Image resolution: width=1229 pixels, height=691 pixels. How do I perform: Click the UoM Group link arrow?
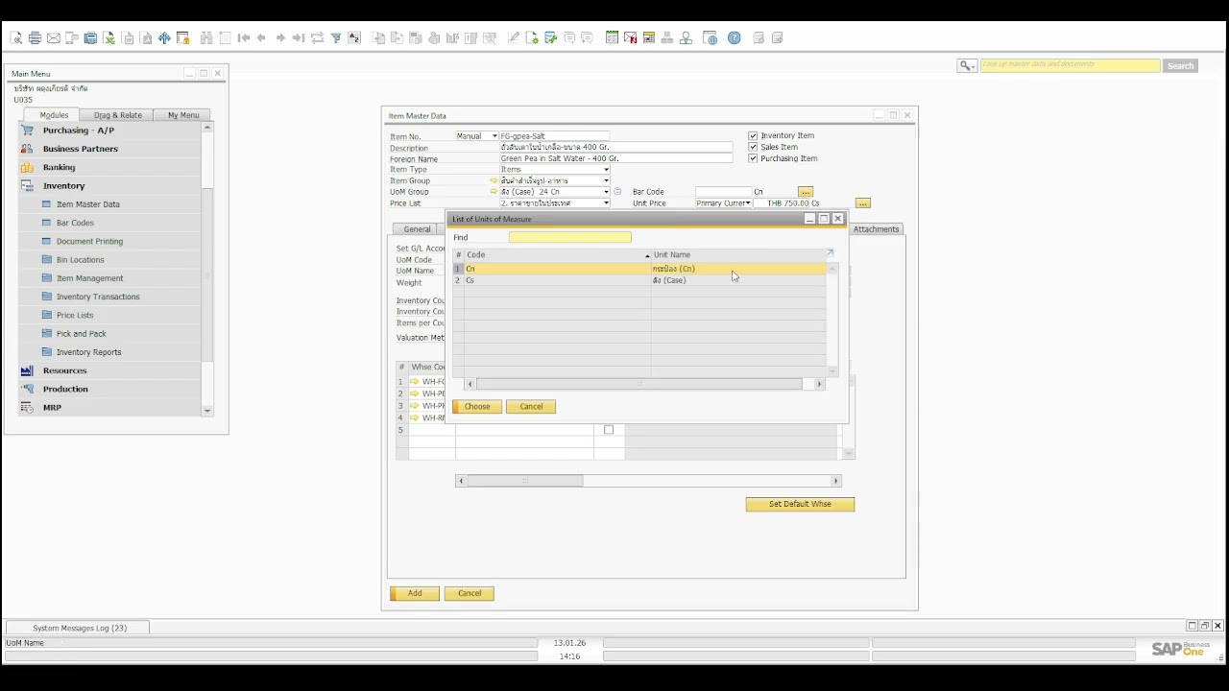[x=494, y=192]
